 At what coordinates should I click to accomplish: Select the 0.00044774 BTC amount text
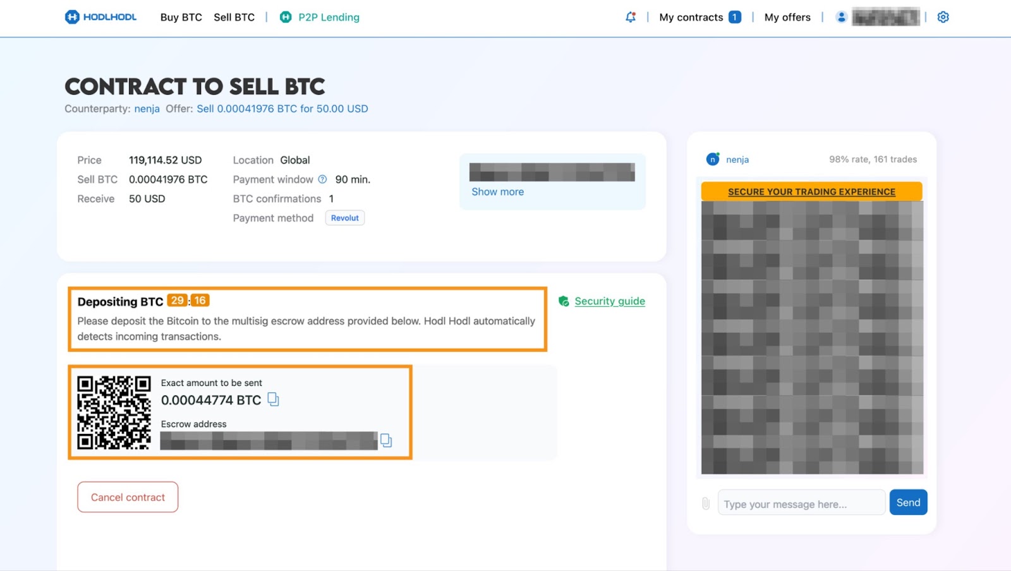coord(211,400)
